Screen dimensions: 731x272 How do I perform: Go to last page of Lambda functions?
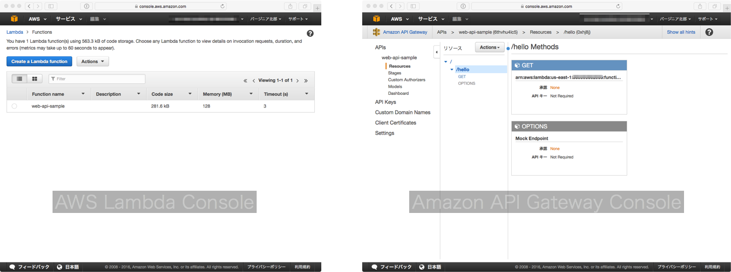tap(306, 81)
